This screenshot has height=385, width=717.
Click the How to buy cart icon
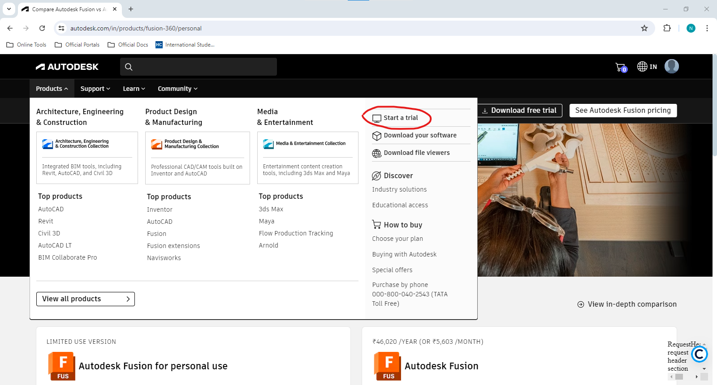click(x=376, y=224)
